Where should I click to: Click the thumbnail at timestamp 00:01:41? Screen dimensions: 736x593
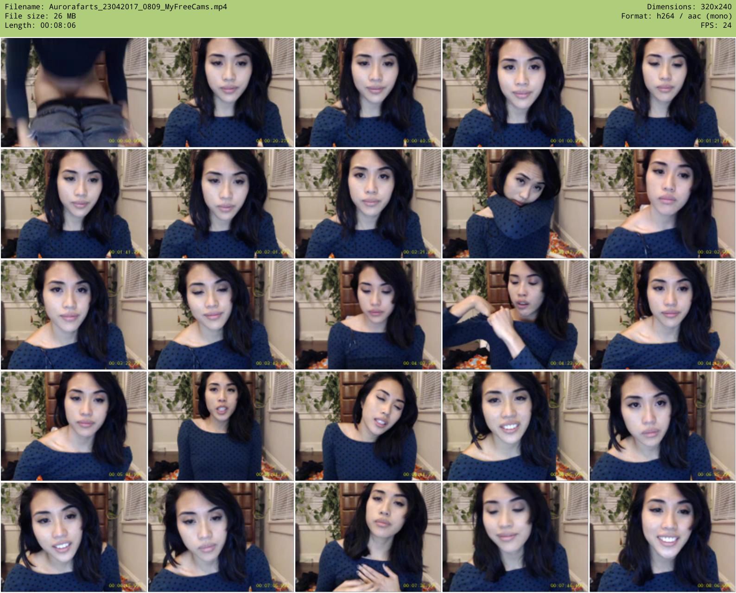pos(74,204)
